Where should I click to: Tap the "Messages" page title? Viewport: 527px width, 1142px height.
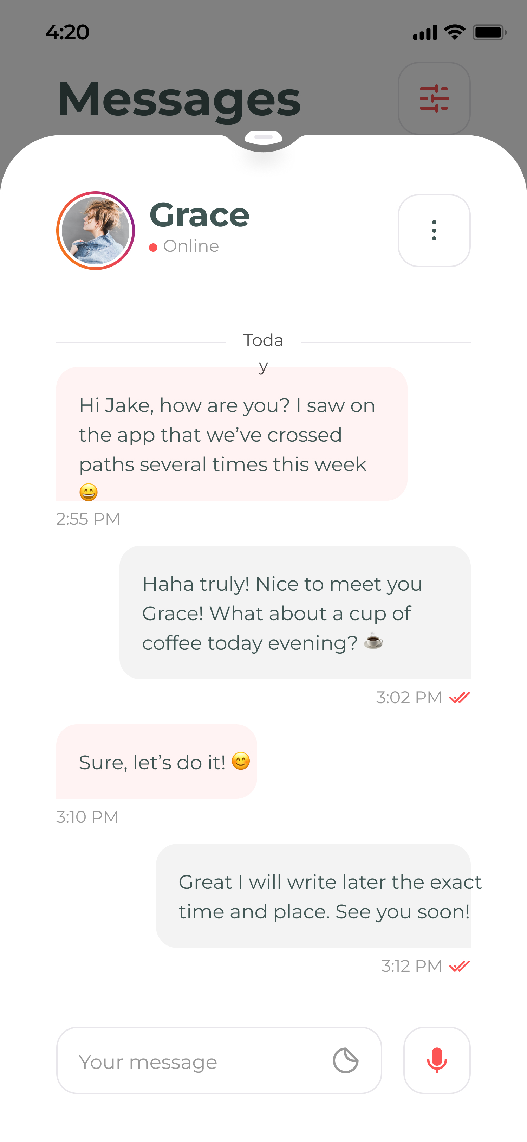(179, 99)
